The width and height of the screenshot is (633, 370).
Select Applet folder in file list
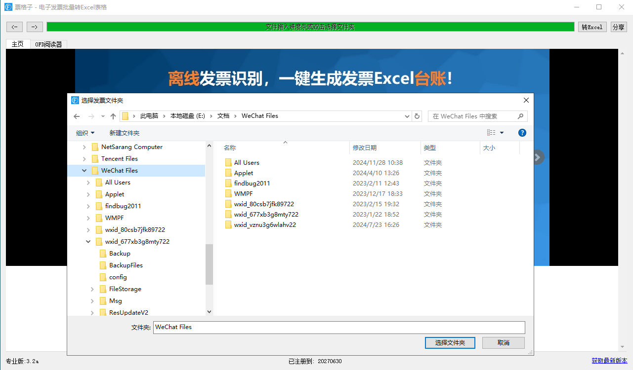point(244,173)
